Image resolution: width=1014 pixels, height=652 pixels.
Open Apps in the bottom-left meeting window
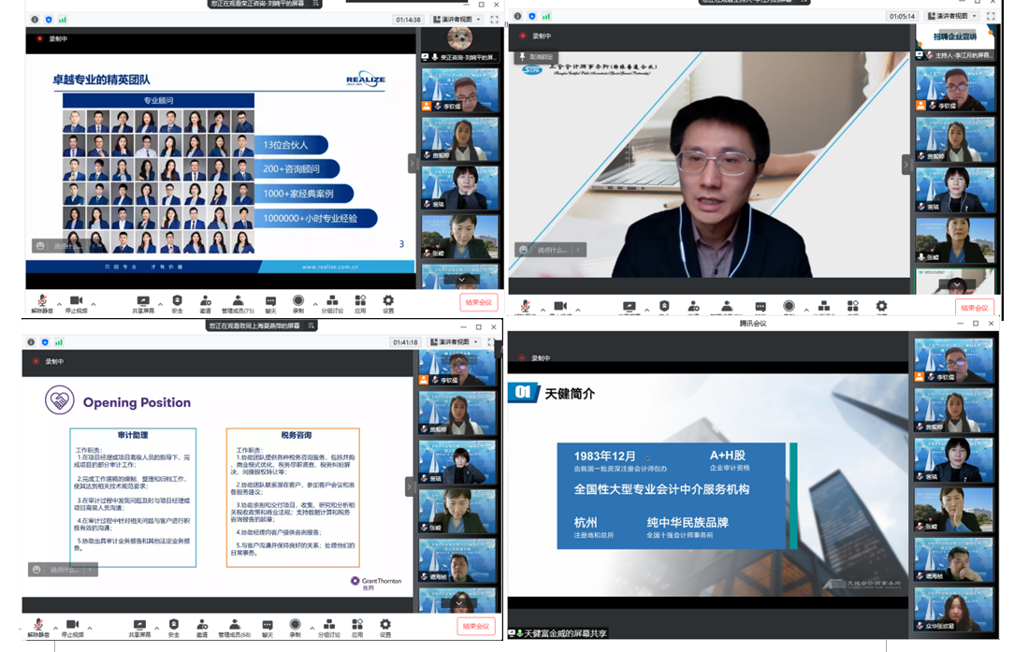357,627
